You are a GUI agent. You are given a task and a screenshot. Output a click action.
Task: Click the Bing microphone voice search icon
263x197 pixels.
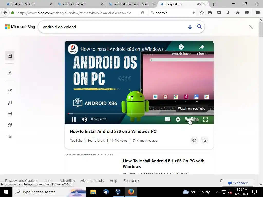click(190, 27)
